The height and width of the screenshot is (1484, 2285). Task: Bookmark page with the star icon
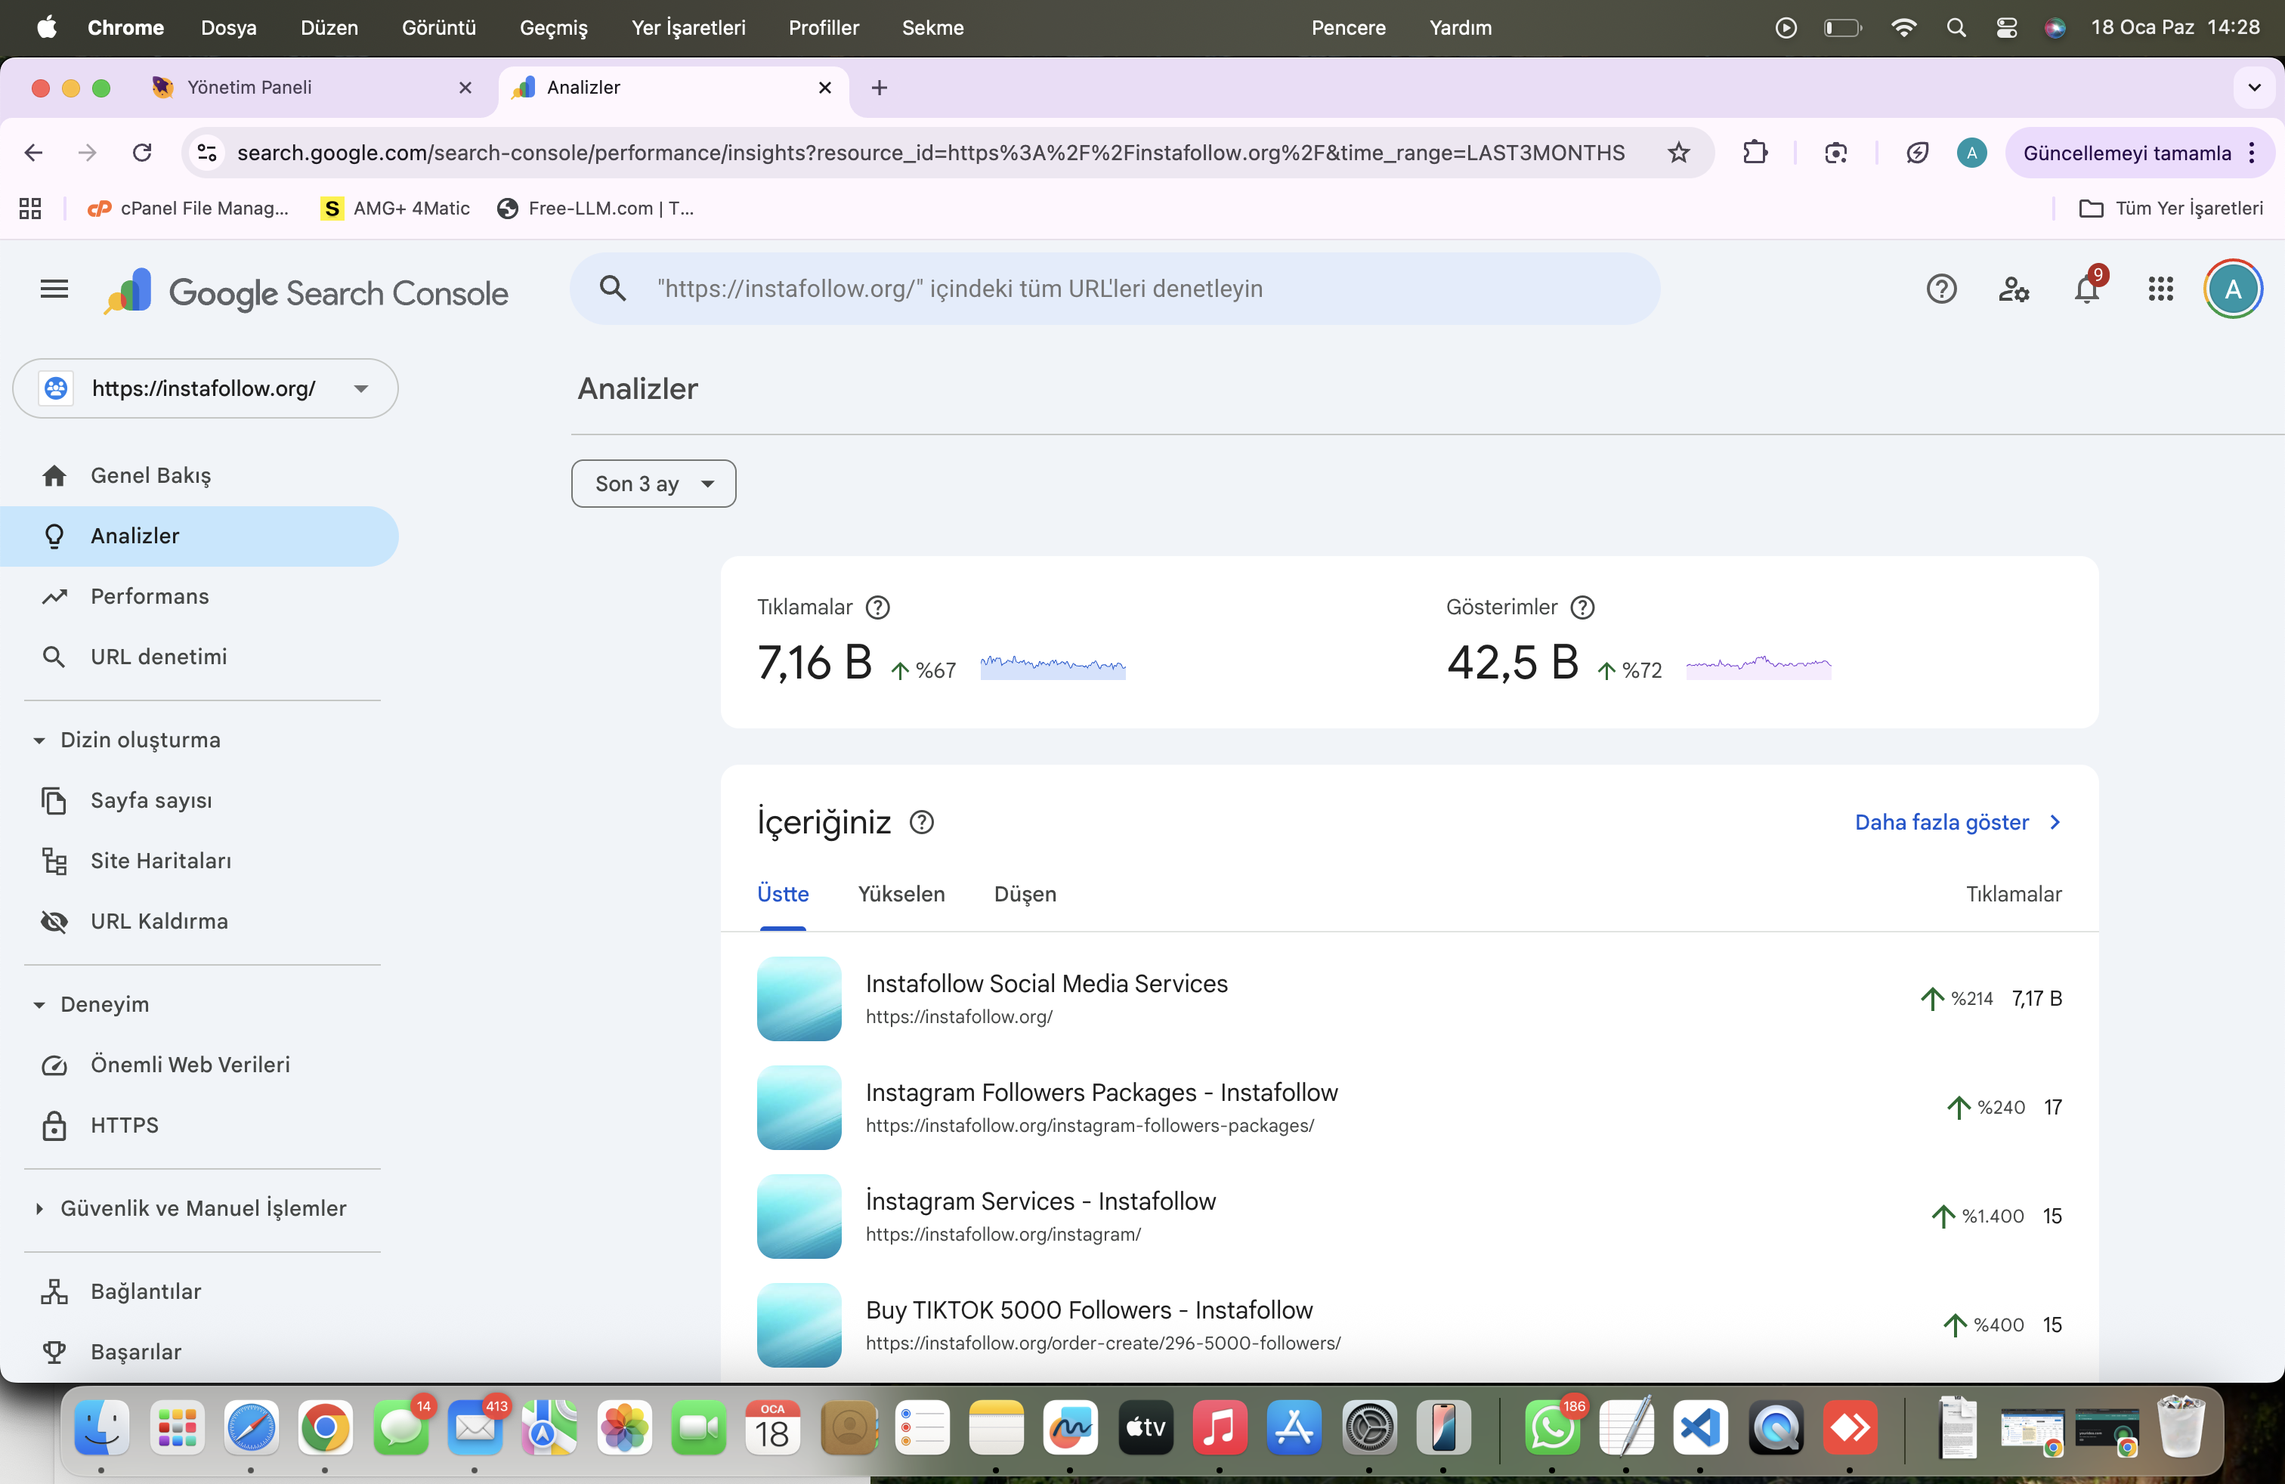[1678, 153]
